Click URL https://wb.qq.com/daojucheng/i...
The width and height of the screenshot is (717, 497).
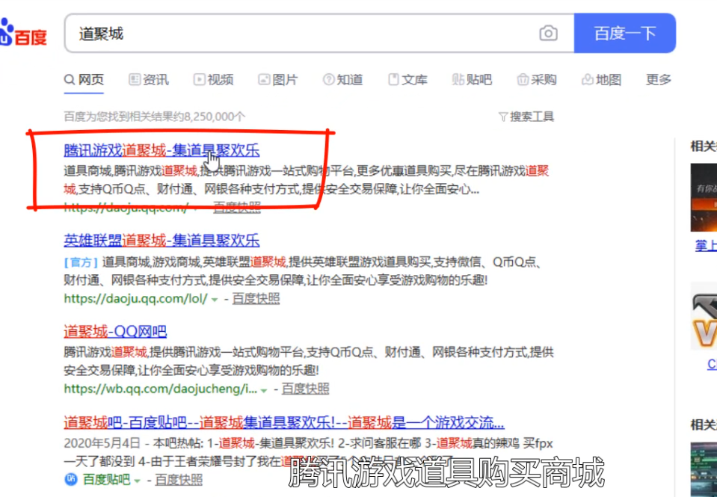click(x=161, y=389)
